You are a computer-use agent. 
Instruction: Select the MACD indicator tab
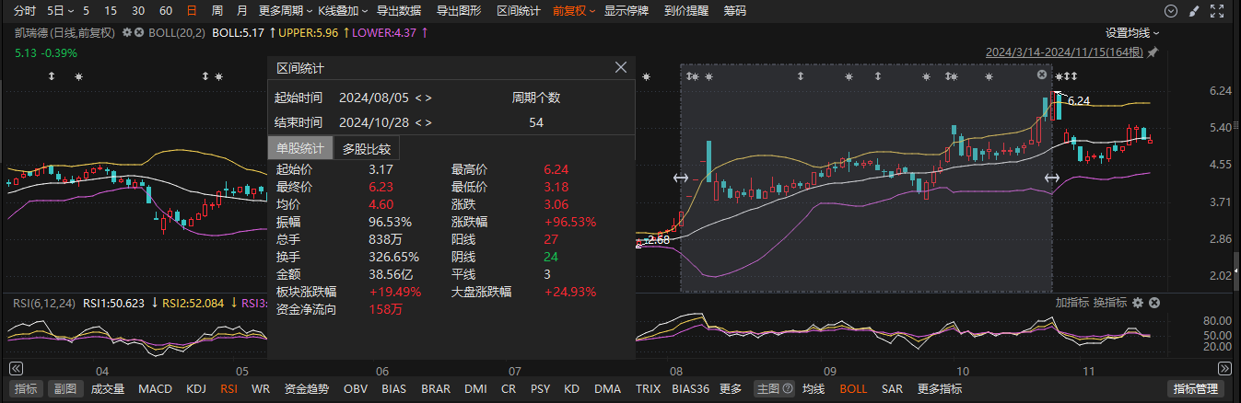click(155, 389)
